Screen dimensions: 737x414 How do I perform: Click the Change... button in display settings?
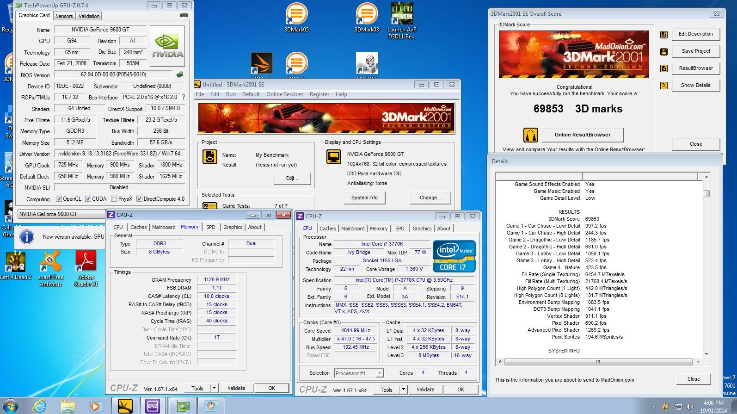430,198
